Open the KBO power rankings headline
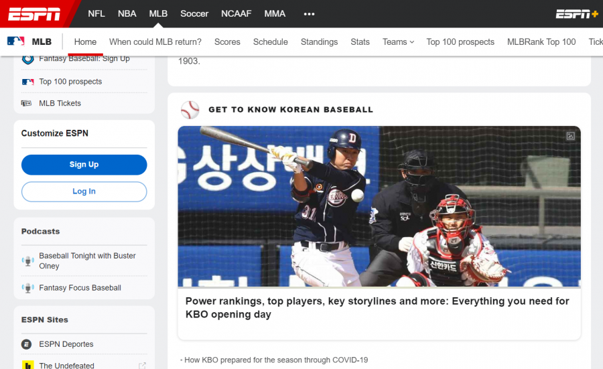 pos(377,307)
